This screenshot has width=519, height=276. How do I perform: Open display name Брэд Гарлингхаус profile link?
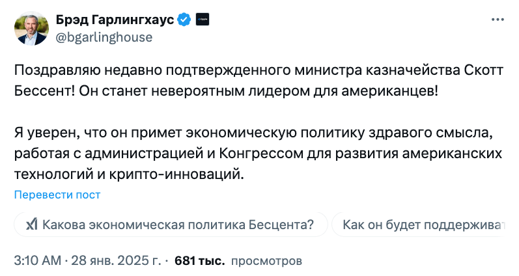[x=115, y=20]
